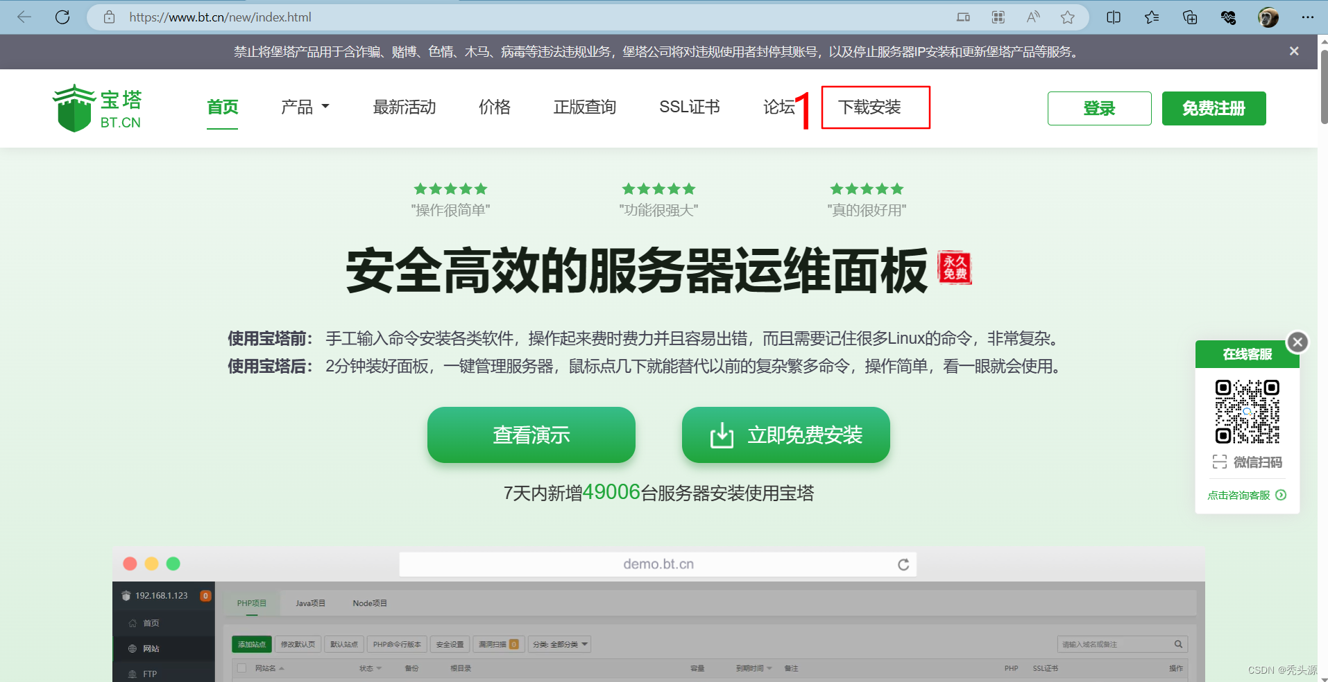Switch to the Node项目 tab
The width and height of the screenshot is (1328, 682).
pos(370,603)
